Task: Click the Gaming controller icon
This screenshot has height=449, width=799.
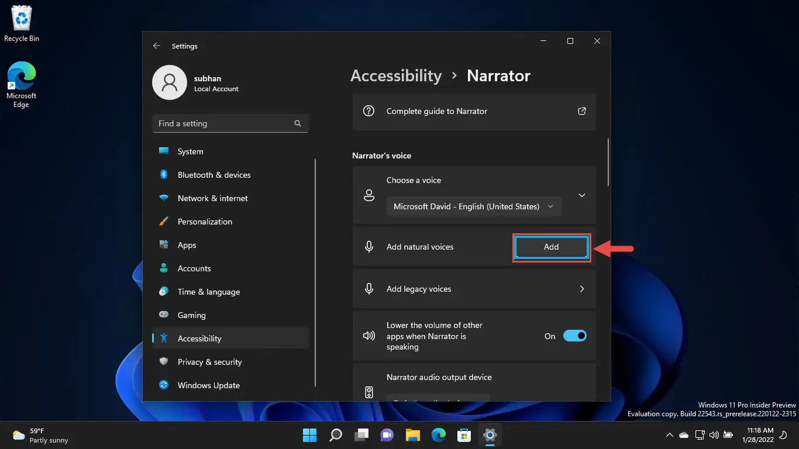Action: [x=164, y=315]
